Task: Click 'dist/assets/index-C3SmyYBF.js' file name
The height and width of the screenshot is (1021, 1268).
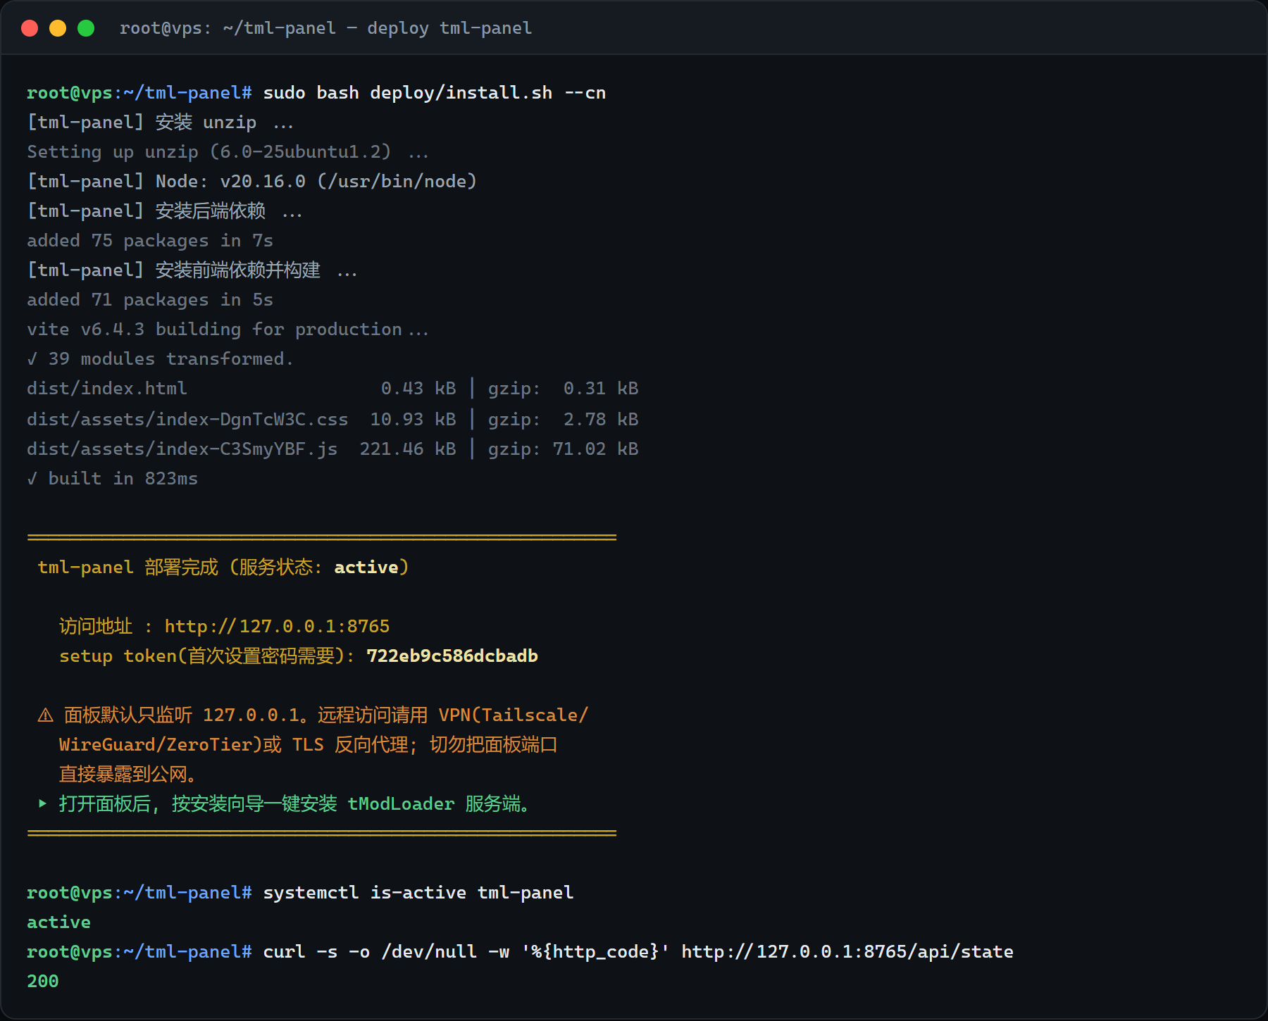Action: tap(182, 449)
